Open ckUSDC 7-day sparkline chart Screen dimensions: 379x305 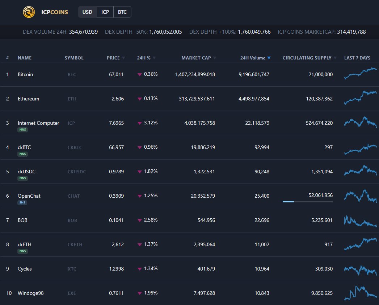coord(360,170)
